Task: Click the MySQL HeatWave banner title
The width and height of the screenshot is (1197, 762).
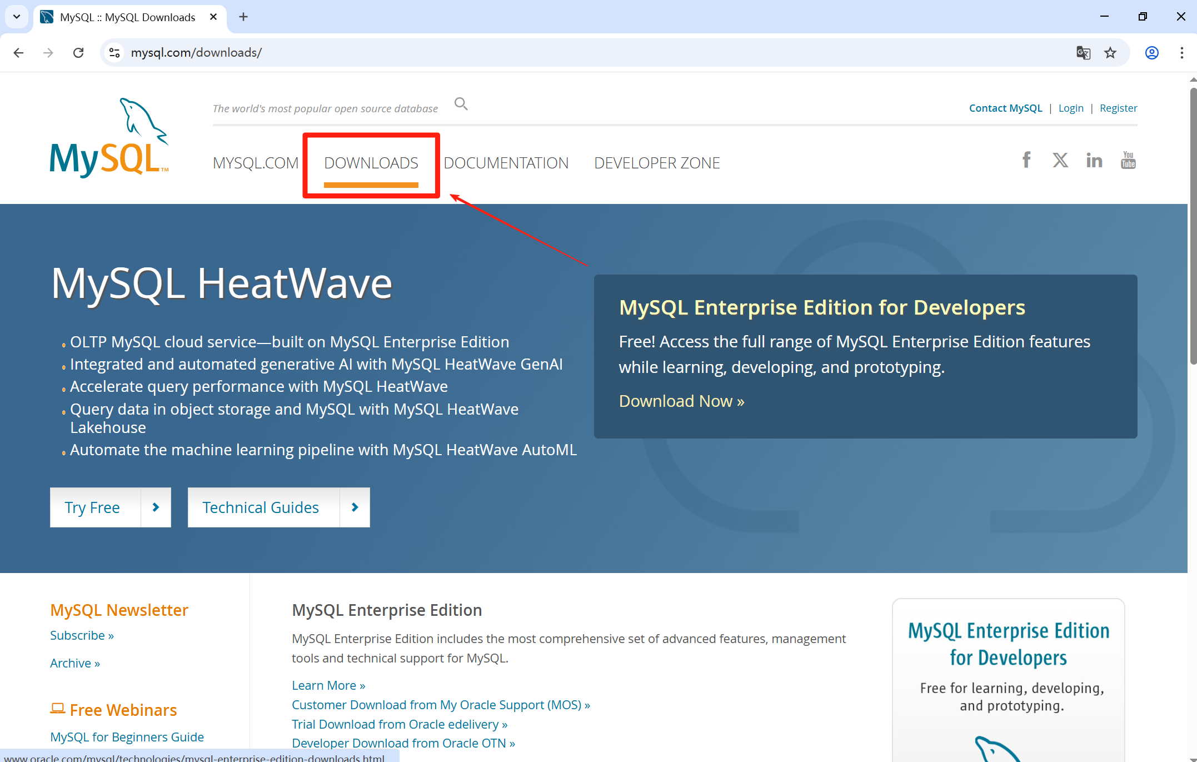Action: coord(222,283)
